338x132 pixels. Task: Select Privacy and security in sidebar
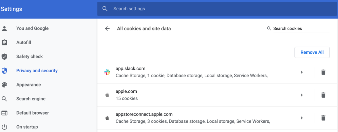pyautogui.click(x=37, y=71)
